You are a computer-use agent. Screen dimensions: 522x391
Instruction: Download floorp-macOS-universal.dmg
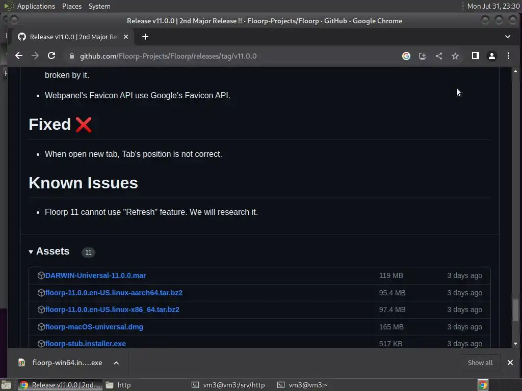coord(94,327)
